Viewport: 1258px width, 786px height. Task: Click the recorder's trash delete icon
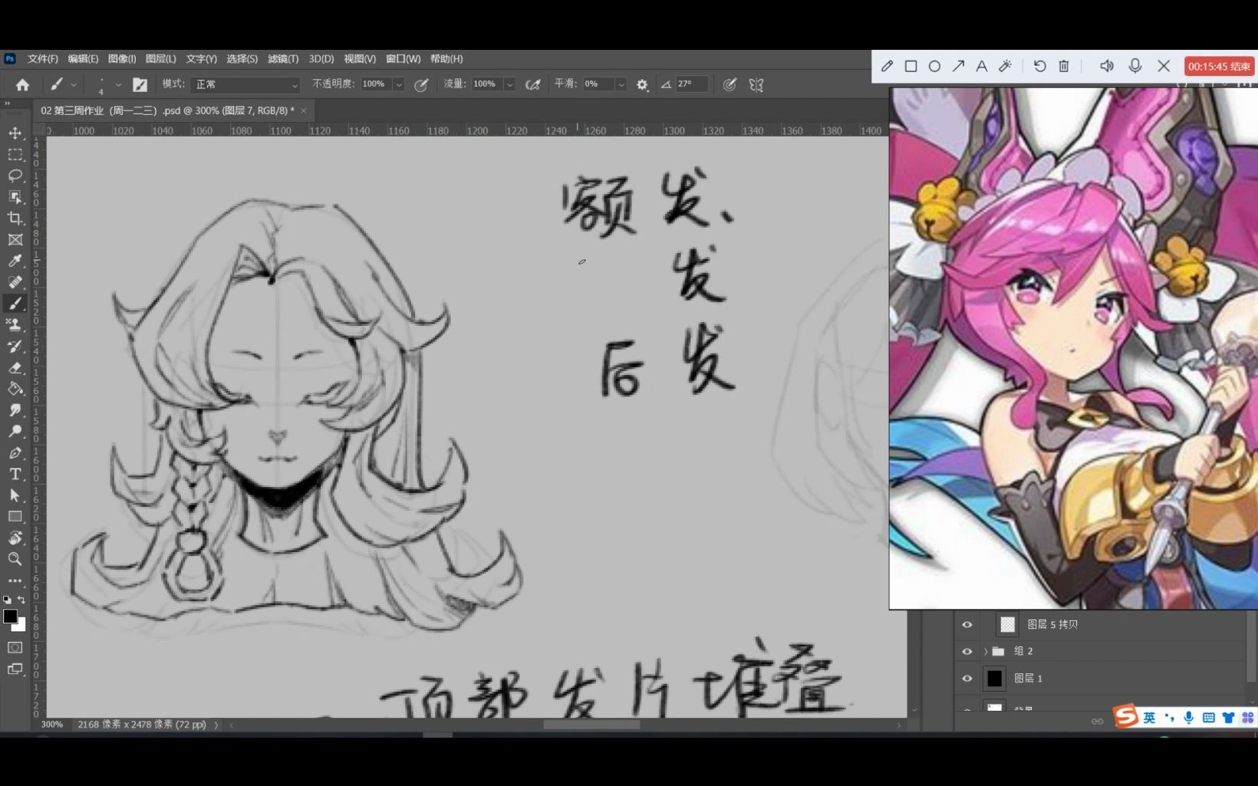click(x=1064, y=66)
